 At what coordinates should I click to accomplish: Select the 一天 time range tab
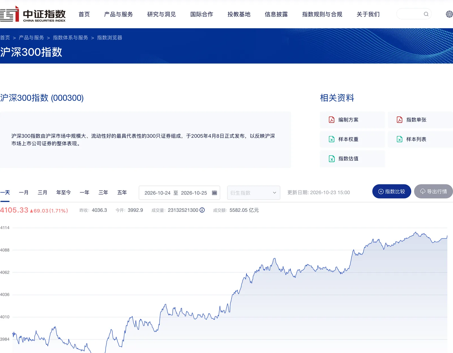pyautogui.click(x=5, y=193)
